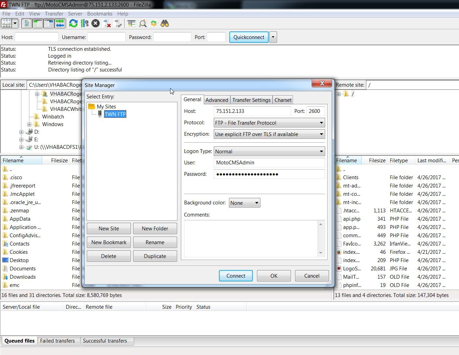Image resolution: width=459 pixels, height=355 pixels.
Task: Click the New Folder button
Action: tap(155, 228)
